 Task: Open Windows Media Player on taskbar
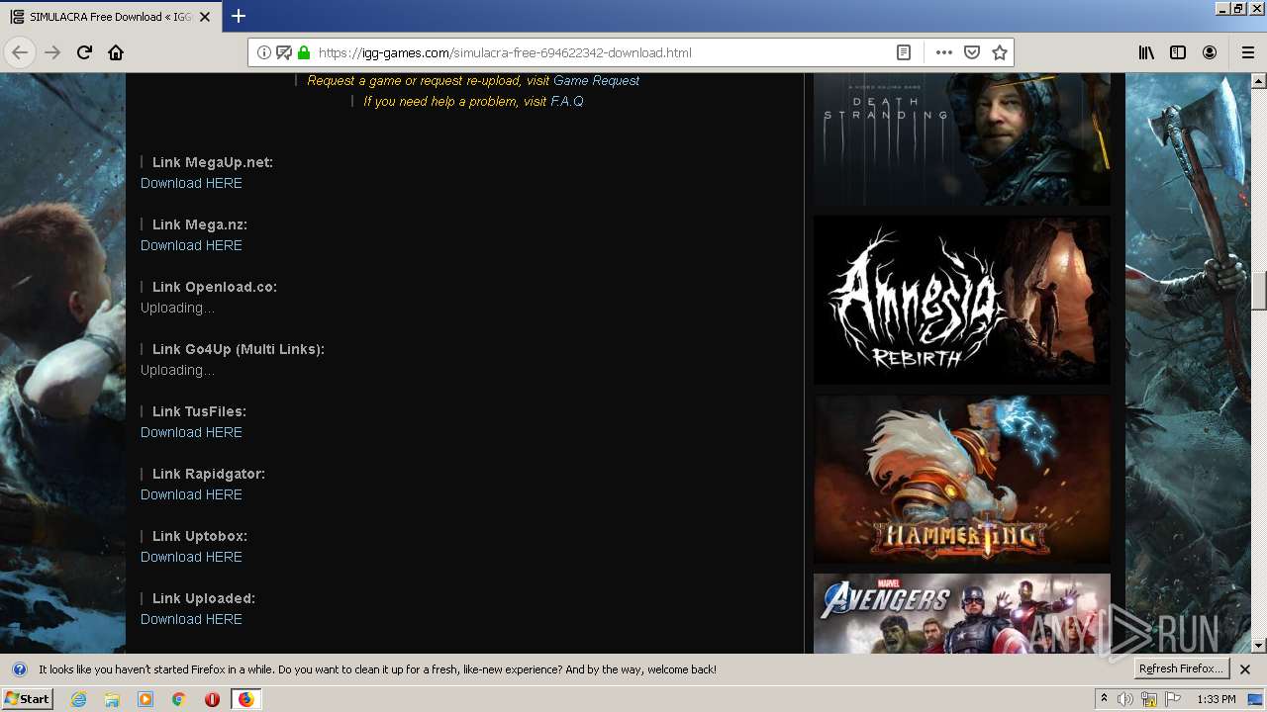tap(146, 699)
